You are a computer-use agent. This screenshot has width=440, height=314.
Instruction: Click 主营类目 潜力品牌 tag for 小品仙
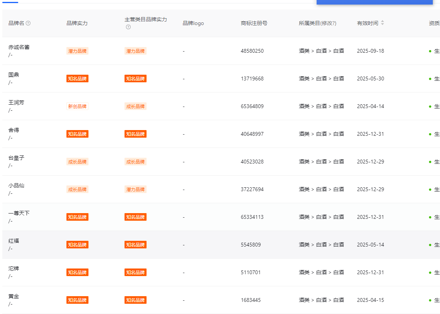pos(136,190)
